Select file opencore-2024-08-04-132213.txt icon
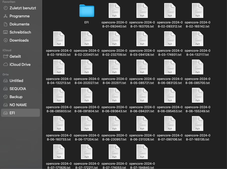Image resolution: width=227 pixels, height=169 pixels. coord(59,67)
